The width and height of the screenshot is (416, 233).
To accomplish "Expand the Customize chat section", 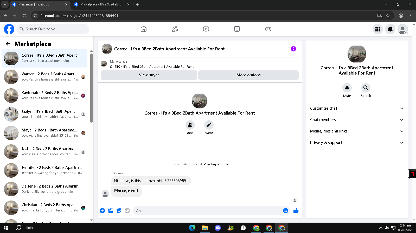I will 357,108.
